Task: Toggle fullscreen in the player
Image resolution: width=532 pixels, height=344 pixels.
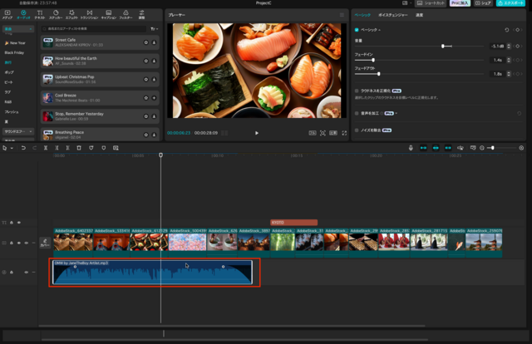Action: (x=344, y=133)
